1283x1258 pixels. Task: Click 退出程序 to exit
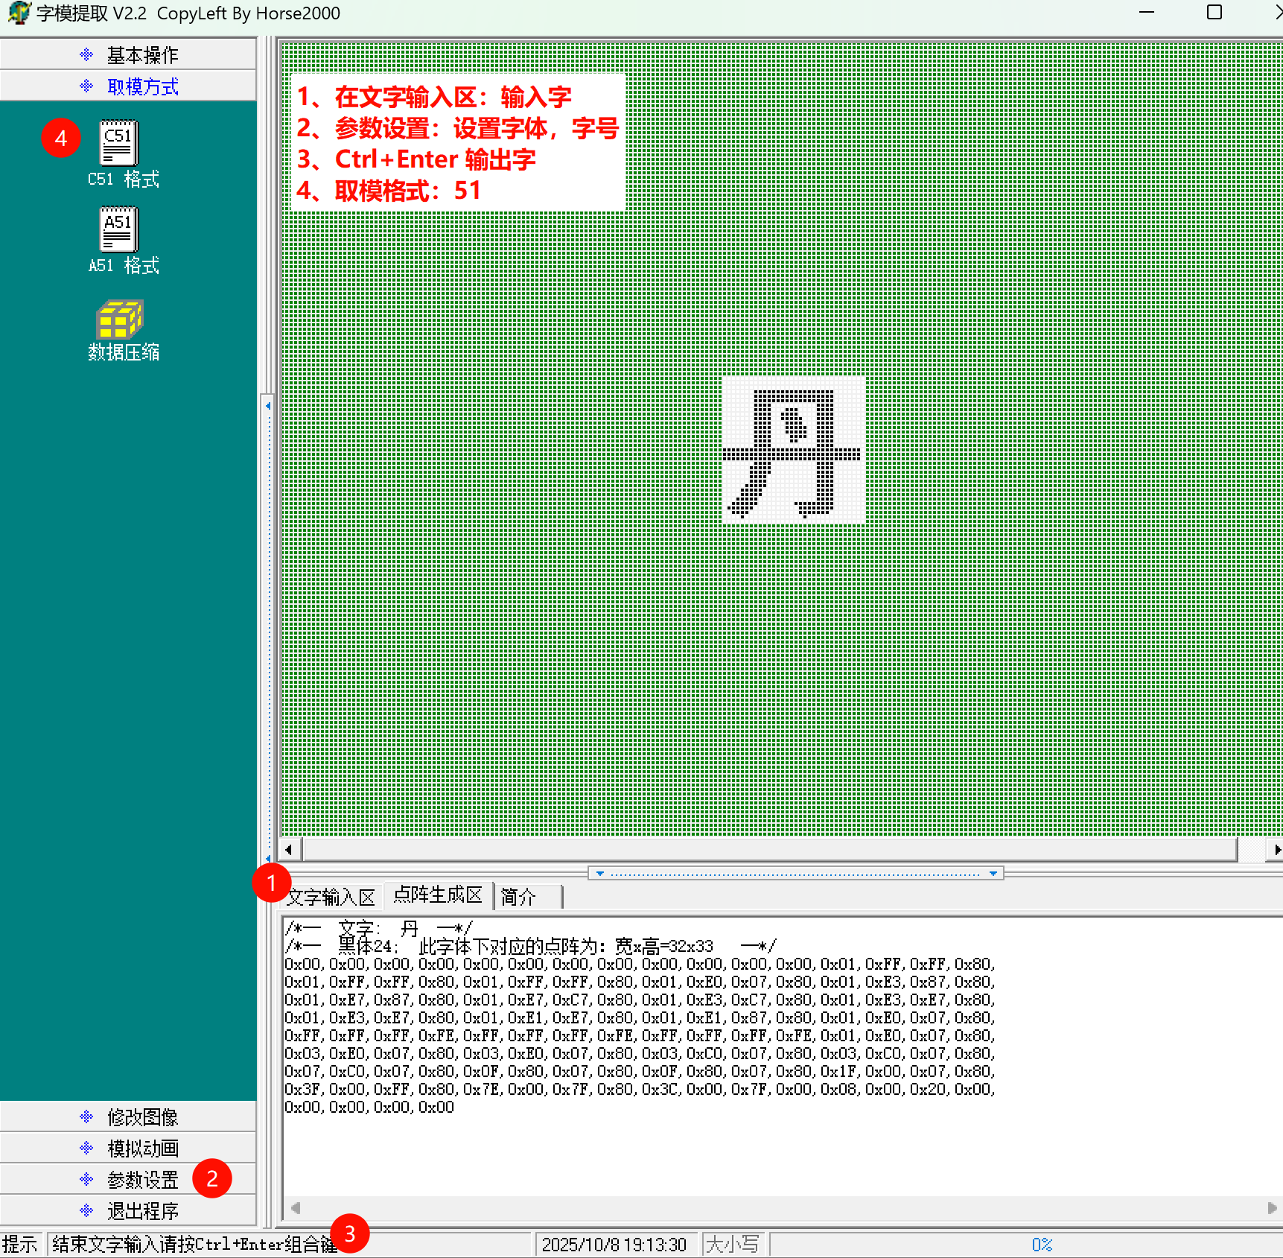click(128, 1210)
